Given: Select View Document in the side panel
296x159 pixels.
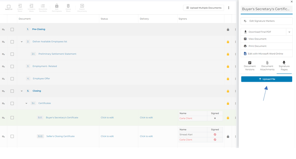Looking at the screenshot, I should (x=267, y=39).
